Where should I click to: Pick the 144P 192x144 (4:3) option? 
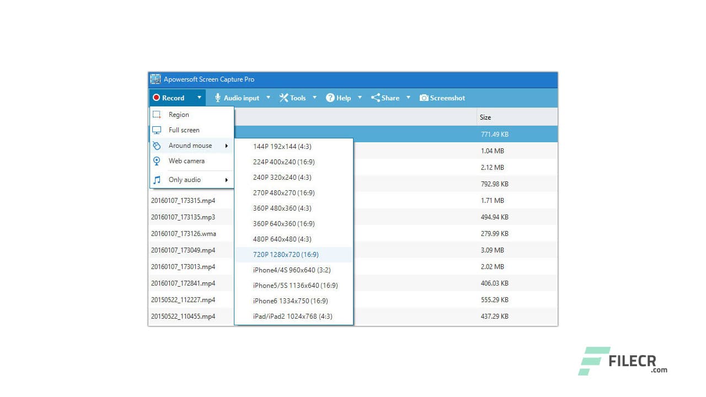click(x=283, y=146)
